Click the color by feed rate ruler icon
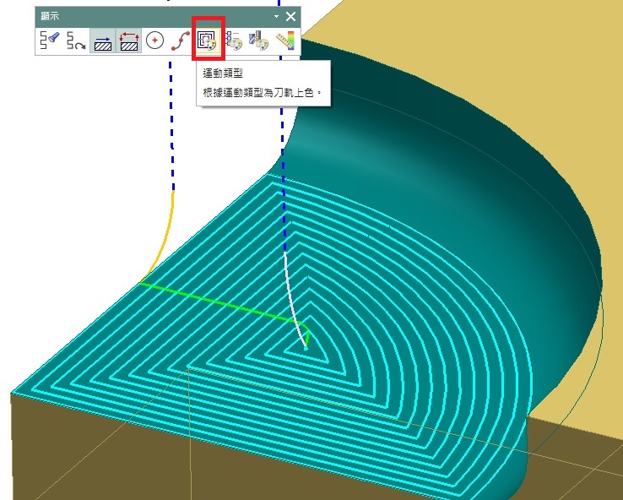623x500 pixels. [285, 41]
